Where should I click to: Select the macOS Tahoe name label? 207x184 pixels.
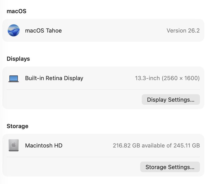[43, 31]
